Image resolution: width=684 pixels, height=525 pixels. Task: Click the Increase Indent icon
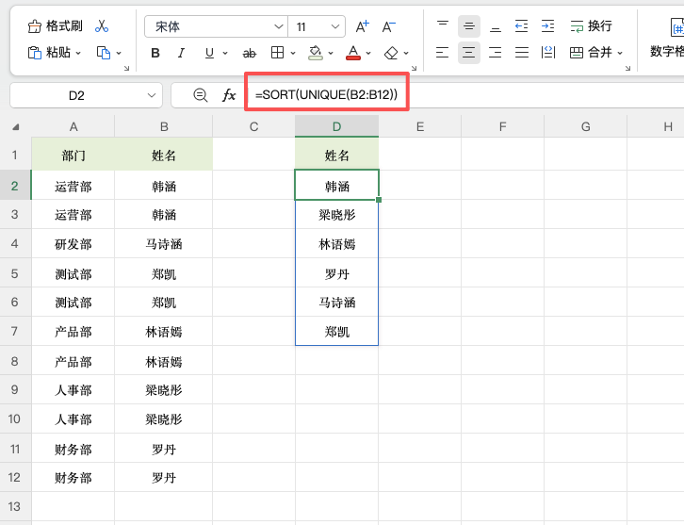[x=547, y=26]
